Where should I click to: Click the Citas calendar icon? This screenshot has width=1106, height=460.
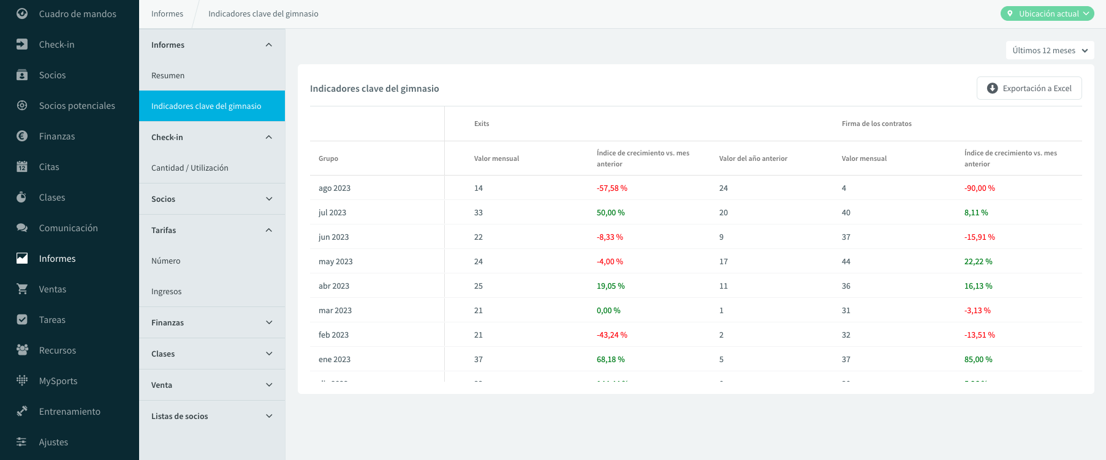point(22,166)
